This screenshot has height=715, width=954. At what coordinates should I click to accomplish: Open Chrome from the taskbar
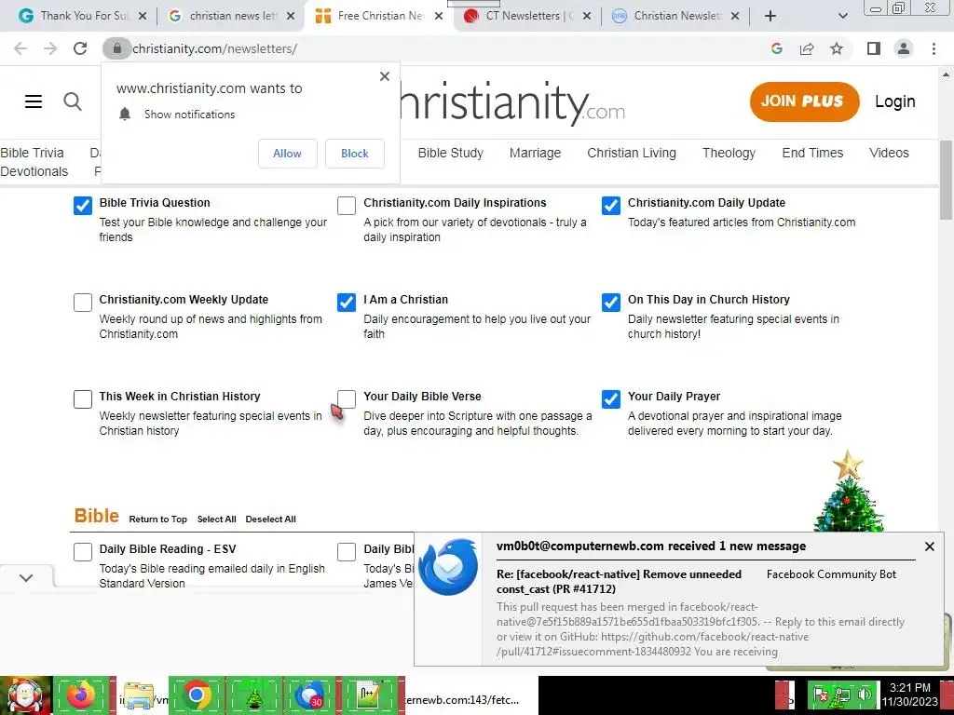point(197,695)
